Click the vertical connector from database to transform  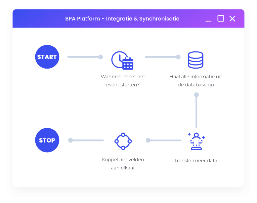click(x=196, y=110)
